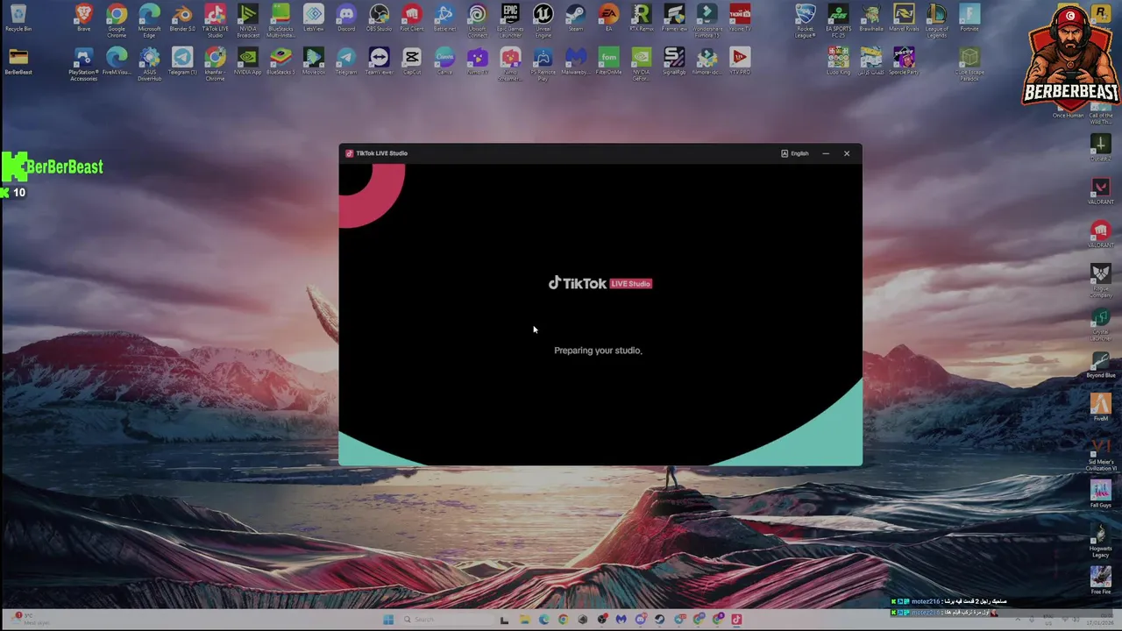Open the Epic Games Launcher desktop shortcut
The image size is (1122, 631).
510,21
